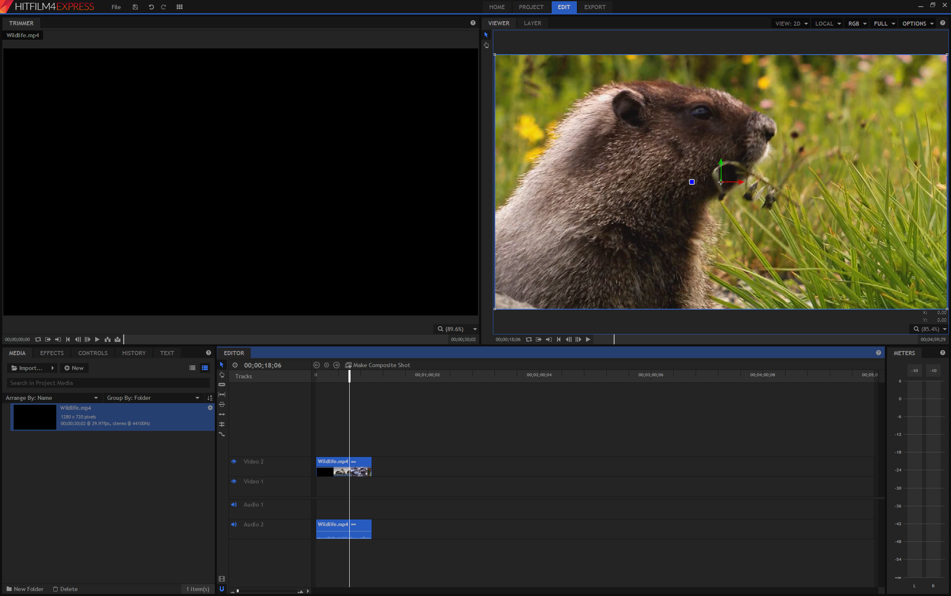Open settings gear for Wildlife.mp4 media item

click(x=210, y=408)
